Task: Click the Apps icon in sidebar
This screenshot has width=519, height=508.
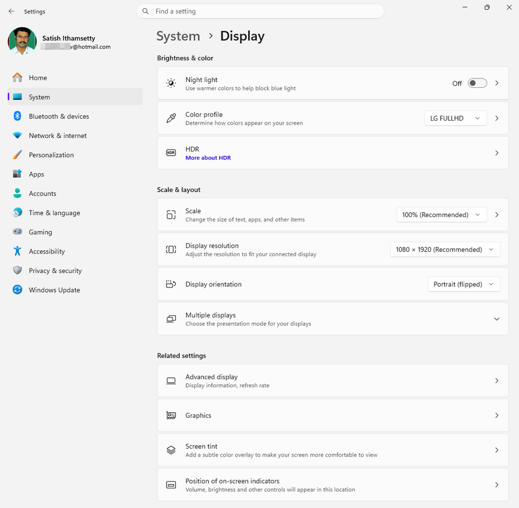Action: tap(17, 174)
